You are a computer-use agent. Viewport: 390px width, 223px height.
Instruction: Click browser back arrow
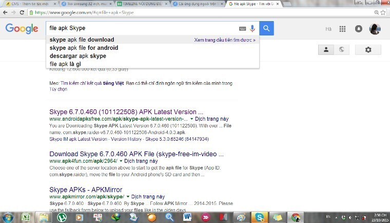click(x=5, y=12)
